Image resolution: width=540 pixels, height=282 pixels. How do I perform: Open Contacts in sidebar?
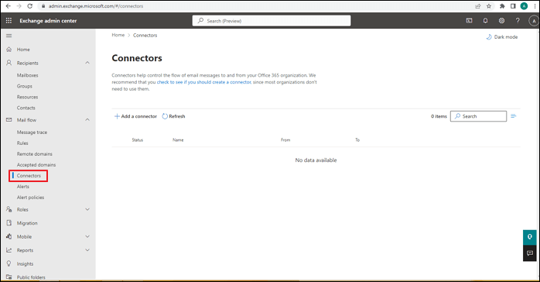[26, 108]
